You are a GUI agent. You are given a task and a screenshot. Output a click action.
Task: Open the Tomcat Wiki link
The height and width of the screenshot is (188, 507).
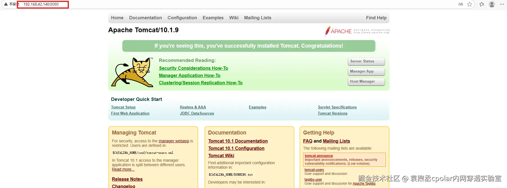point(221,155)
